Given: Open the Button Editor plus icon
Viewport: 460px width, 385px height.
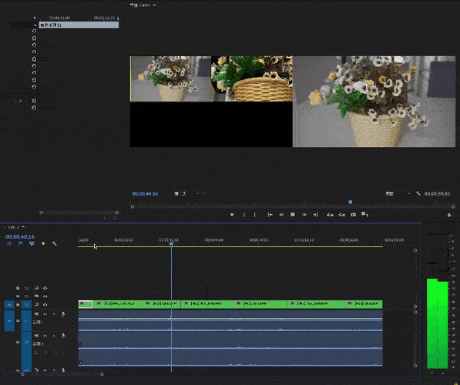Looking at the screenshot, I should 449,216.
